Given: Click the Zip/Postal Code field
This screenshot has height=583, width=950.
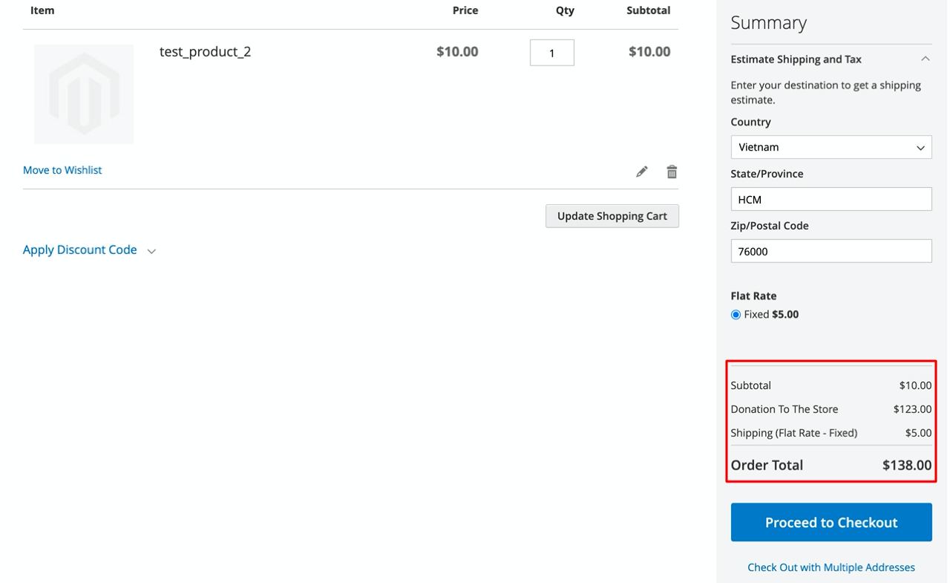Looking at the screenshot, I should click(831, 251).
